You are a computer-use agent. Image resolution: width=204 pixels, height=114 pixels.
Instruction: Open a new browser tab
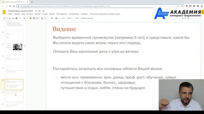coord(32,2)
